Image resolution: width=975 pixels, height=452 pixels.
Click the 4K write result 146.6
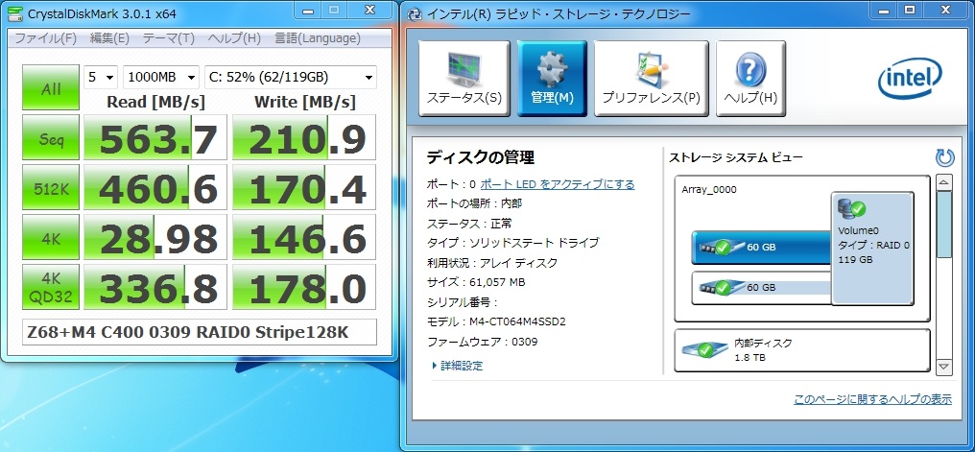point(304,237)
